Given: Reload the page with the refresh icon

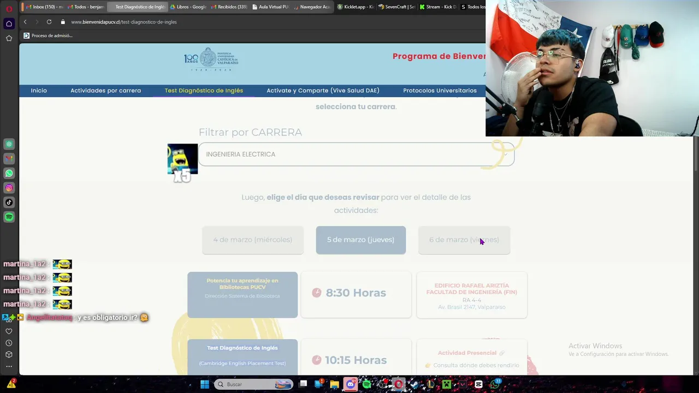Looking at the screenshot, I should point(49,22).
